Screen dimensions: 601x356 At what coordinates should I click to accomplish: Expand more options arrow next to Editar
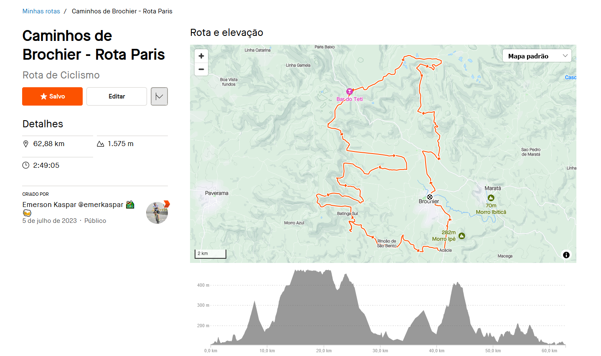tap(159, 96)
